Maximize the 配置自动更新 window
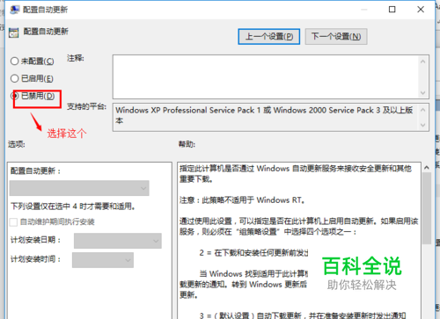The height and width of the screenshot is (319, 440). click(x=392, y=10)
